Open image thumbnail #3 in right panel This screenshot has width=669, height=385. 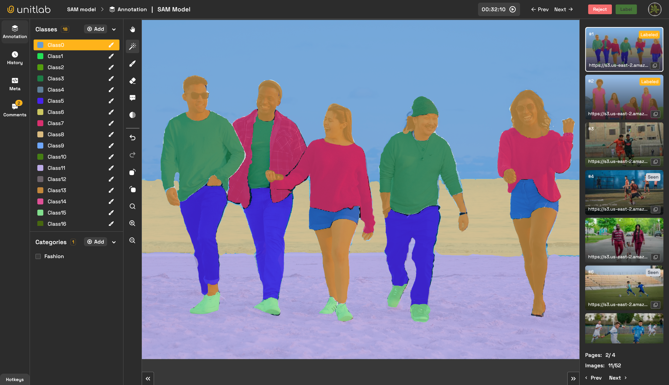[x=624, y=144]
